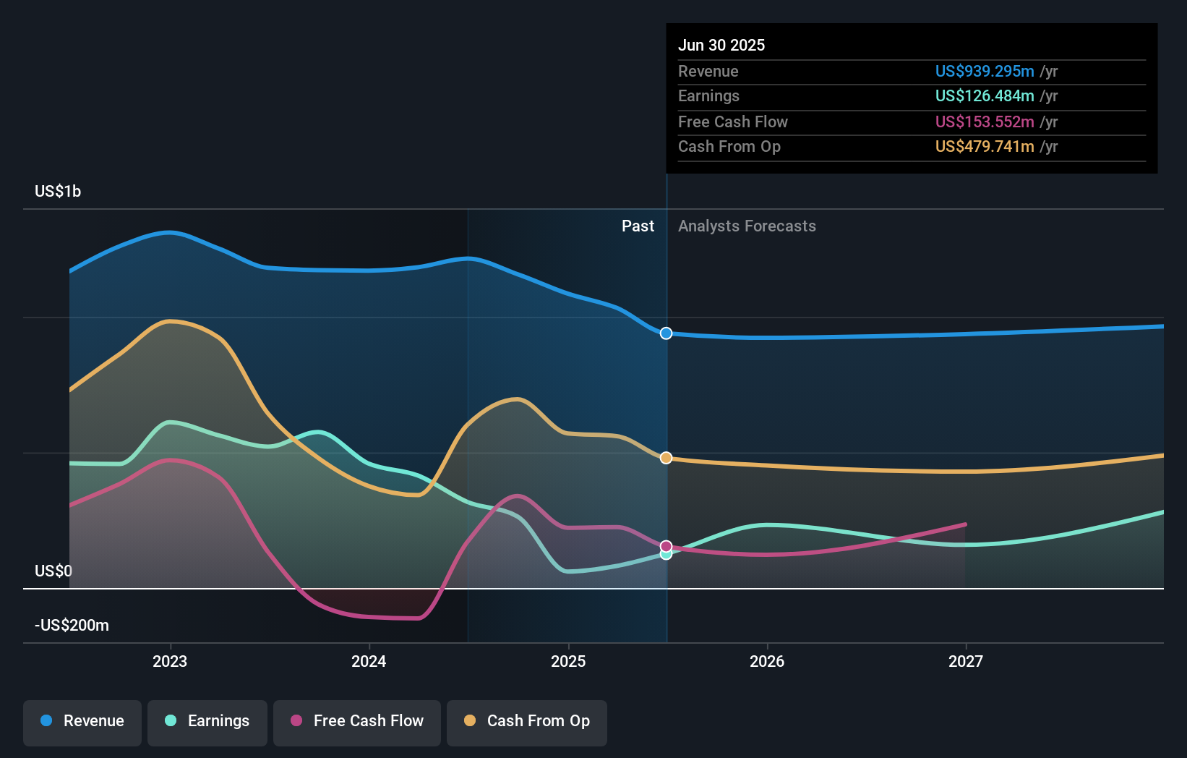Toggle the Earnings series visibility
Viewport: 1187px width, 758px height.
click(x=207, y=722)
